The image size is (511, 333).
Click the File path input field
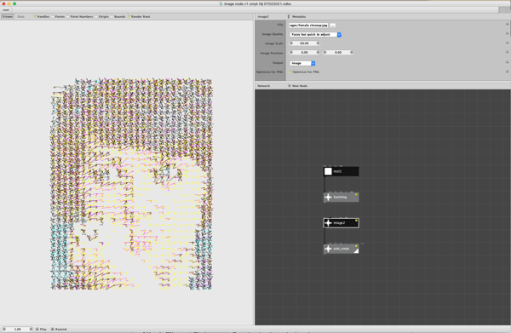308,26
